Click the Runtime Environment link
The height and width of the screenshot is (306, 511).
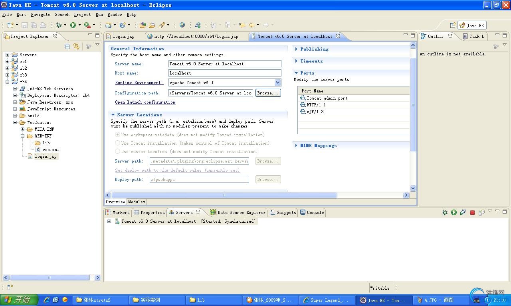139,82
